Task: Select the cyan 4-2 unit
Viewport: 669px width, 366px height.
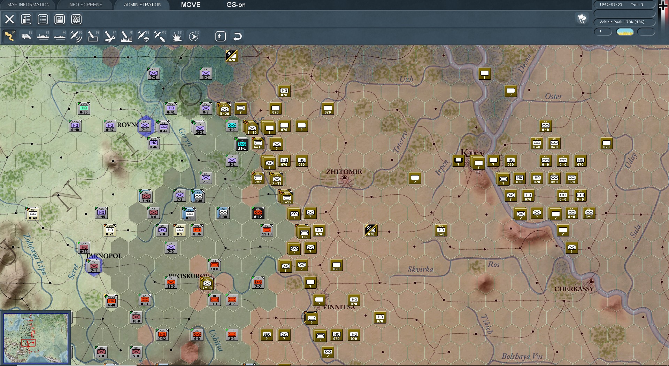Action: pyautogui.click(x=232, y=126)
